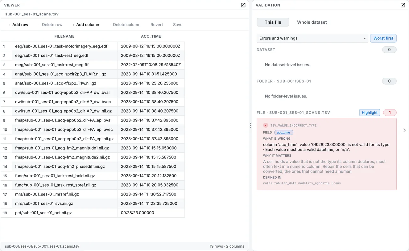Select cell fmap/sub-001_ses-01_acq-epb0p2_dir-PA_epi.nii.gz
The image size is (409, 251).
(x=64, y=139)
